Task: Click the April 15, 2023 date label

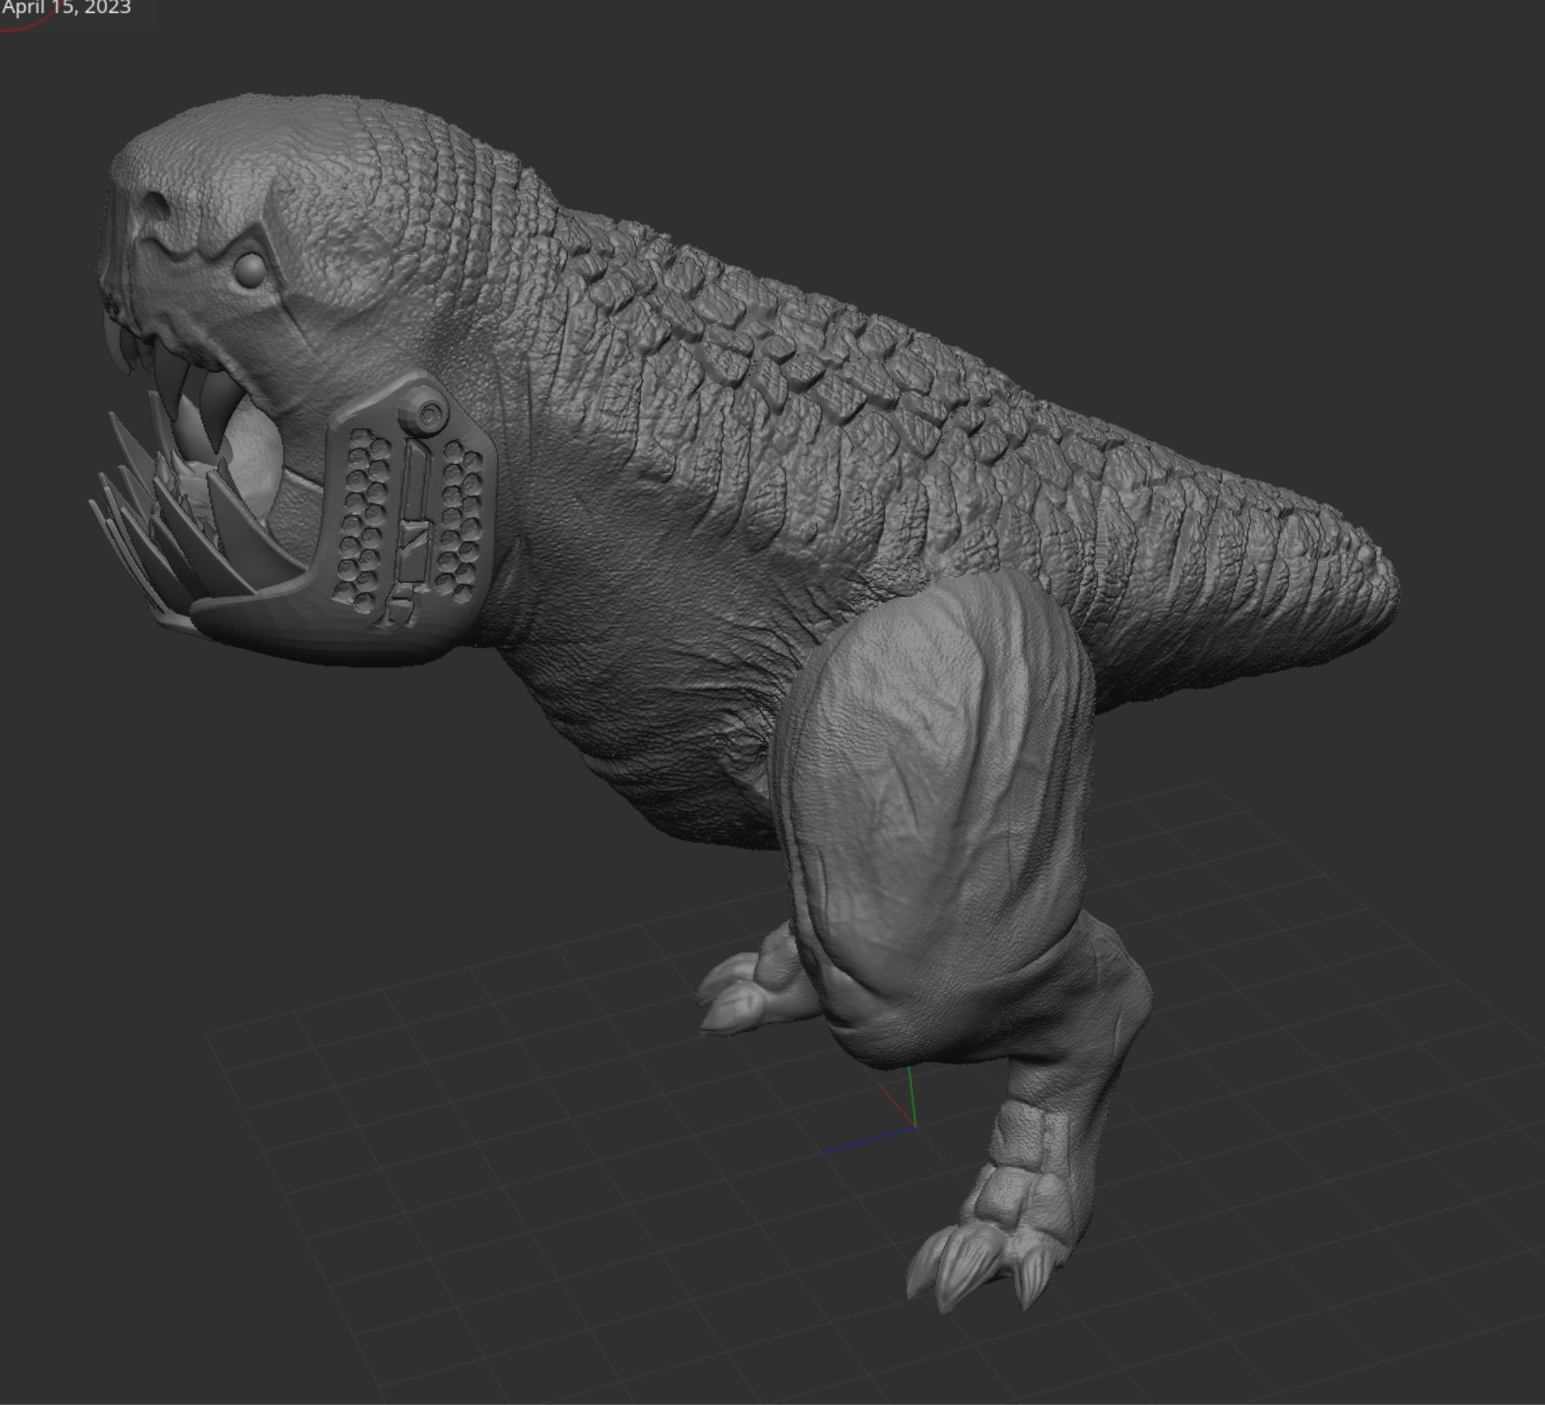Action: point(66,9)
